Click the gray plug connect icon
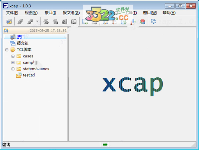 click(20, 21)
